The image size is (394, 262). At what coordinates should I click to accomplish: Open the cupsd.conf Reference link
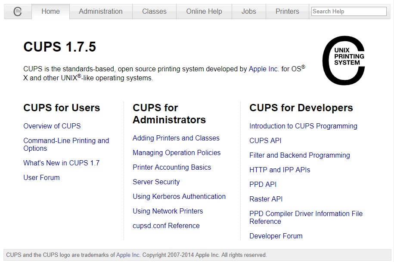pyautogui.click(x=166, y=225)
